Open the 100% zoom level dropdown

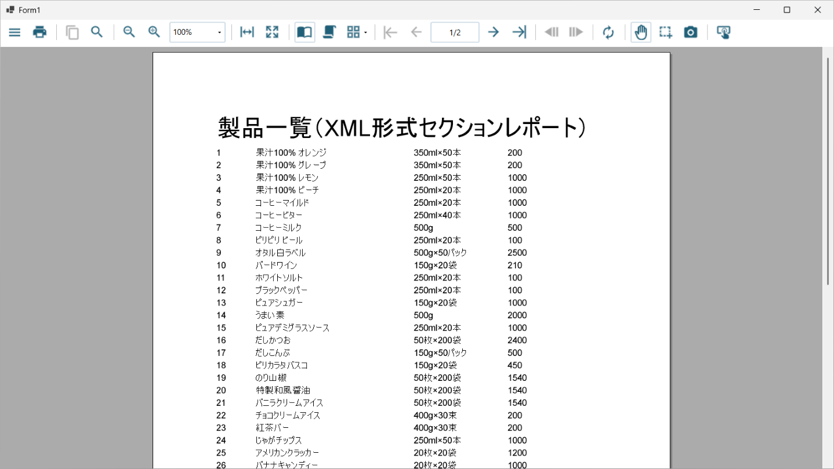197,32
